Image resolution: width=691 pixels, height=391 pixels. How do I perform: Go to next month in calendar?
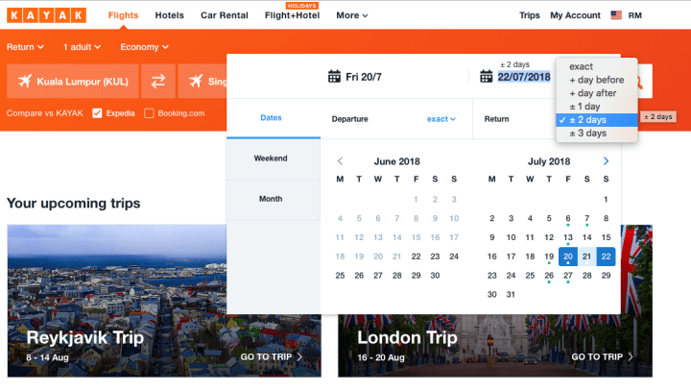pyautogui.click(x=606, y=161)
